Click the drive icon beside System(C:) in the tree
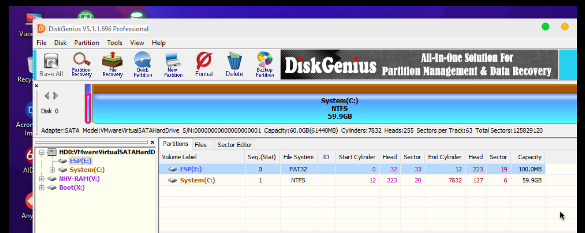585x233 pixels. click(x=62, y=170)
